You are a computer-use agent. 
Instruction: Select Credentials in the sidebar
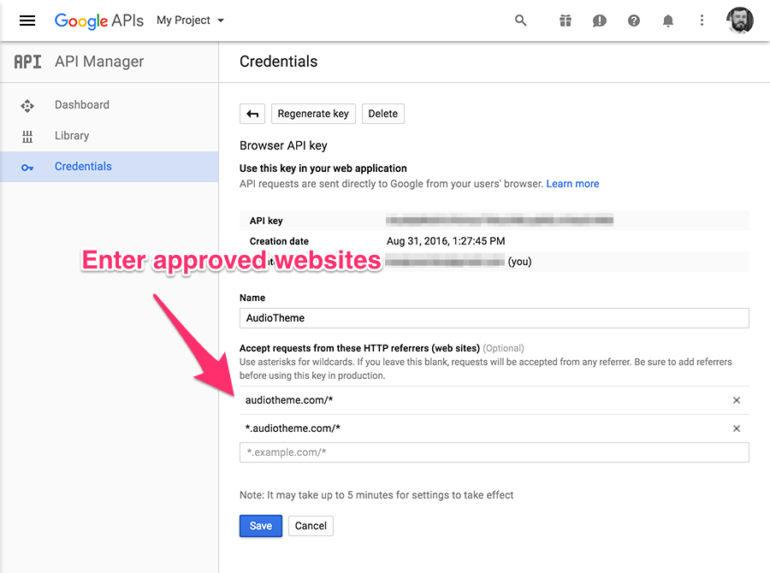point(83,166)
